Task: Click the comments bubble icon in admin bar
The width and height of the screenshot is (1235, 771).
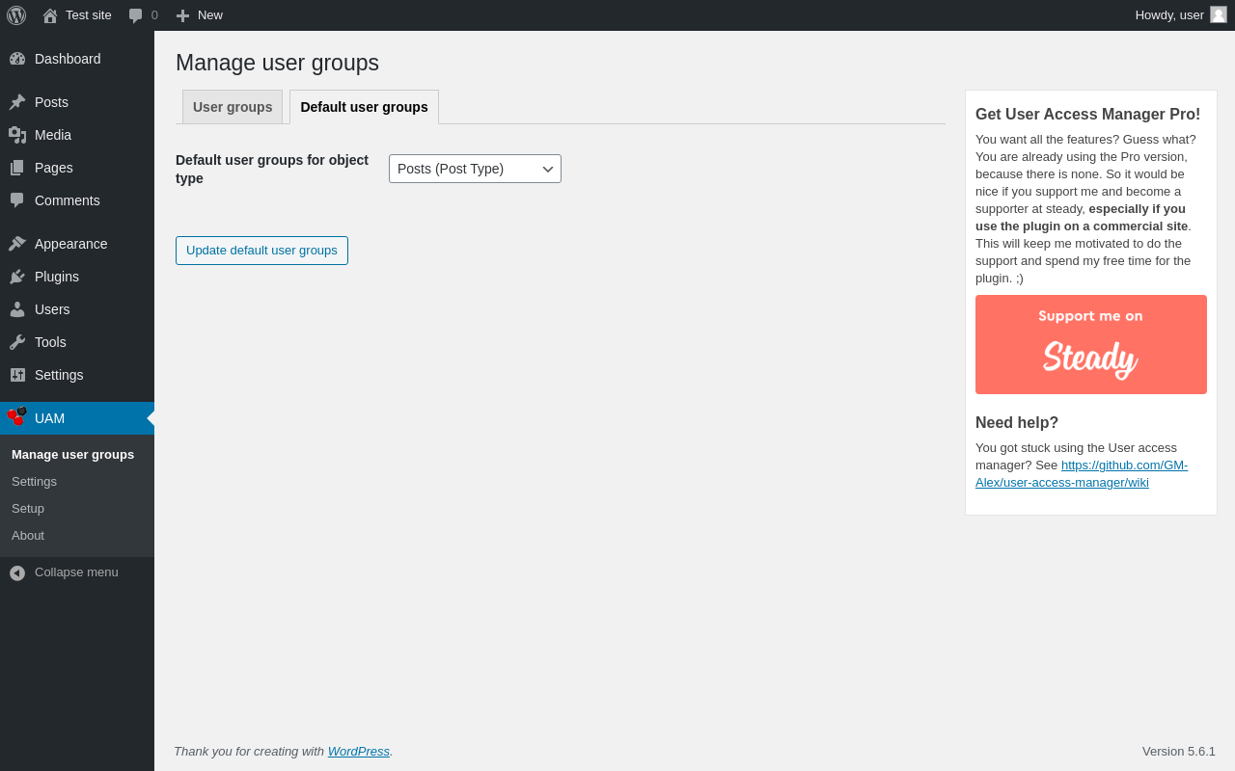Action: coord(136,15)
